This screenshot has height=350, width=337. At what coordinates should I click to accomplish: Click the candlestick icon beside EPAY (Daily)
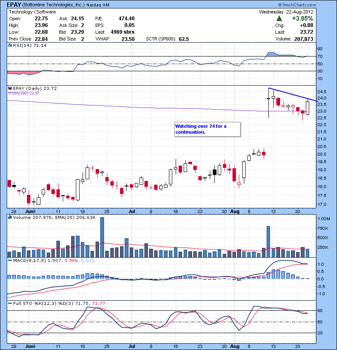(10, 88)
